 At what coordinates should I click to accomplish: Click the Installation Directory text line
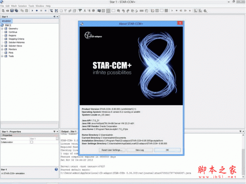pyautogui.click(x=122, y=141)
